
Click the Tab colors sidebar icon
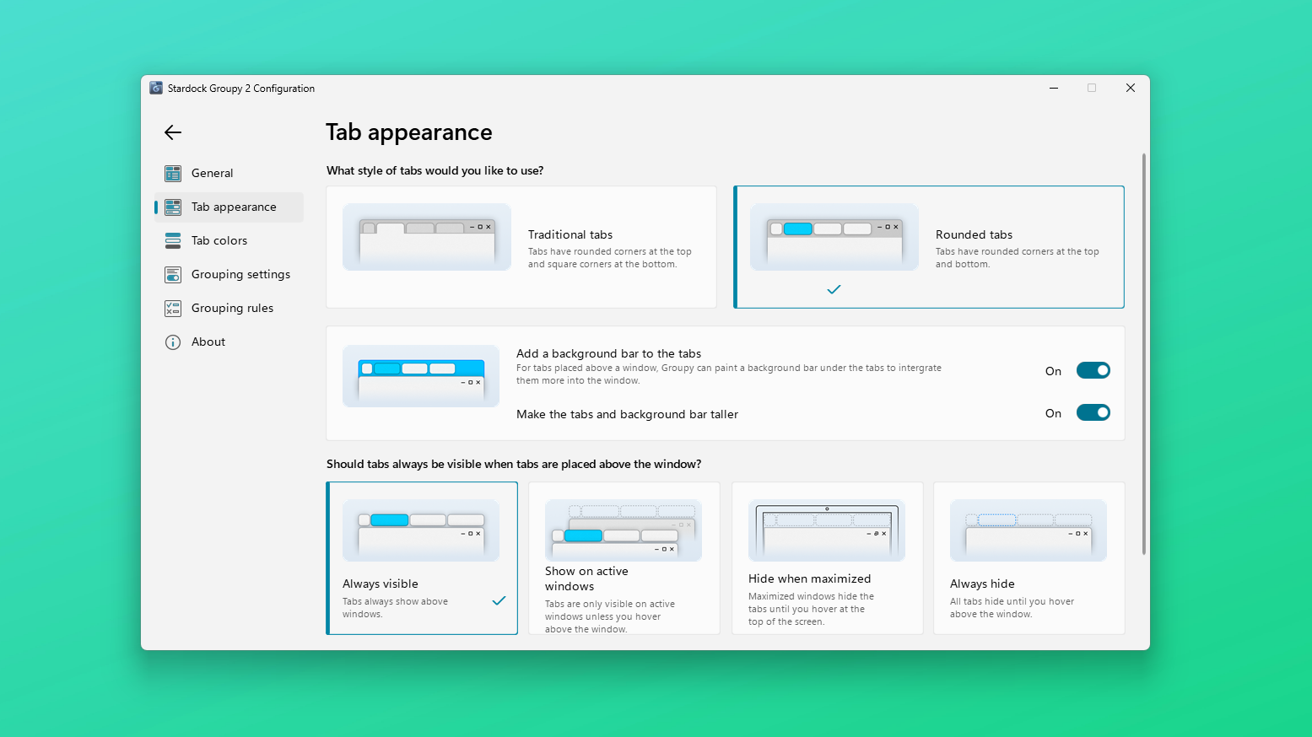(173, 240)
